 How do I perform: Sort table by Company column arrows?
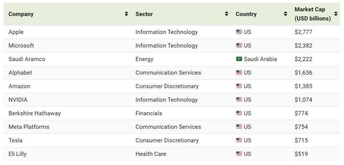pyautogui.click(x=126, y=14)
